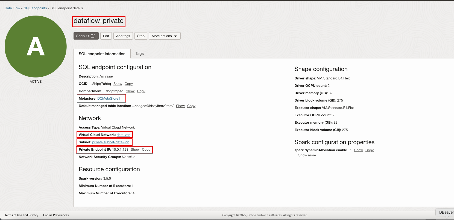This screenshot has height=220, width=454.
Task: Switch to the Tags tab
Action: pyautogui.click(x=139, y=54)
